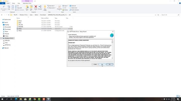Open Downloads in the navigation pane
181x101 pixels.
coord(8,29)
